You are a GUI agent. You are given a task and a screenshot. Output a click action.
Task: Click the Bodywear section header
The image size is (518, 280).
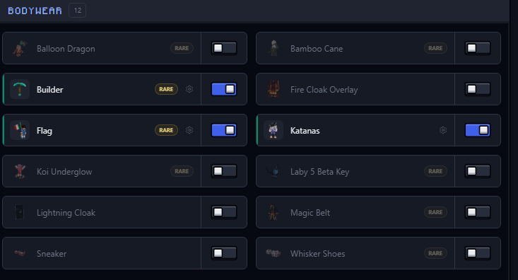tap(35, 11)
